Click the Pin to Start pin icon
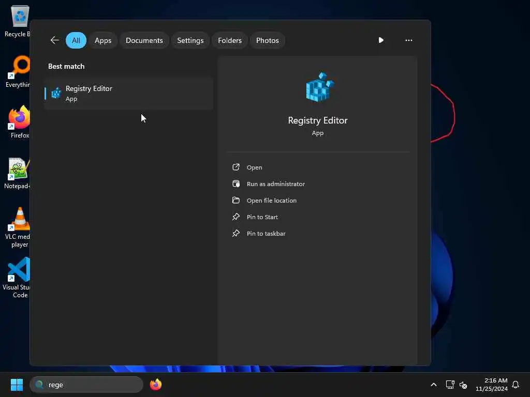Viewport: 530px width, 397px height. 236,217
